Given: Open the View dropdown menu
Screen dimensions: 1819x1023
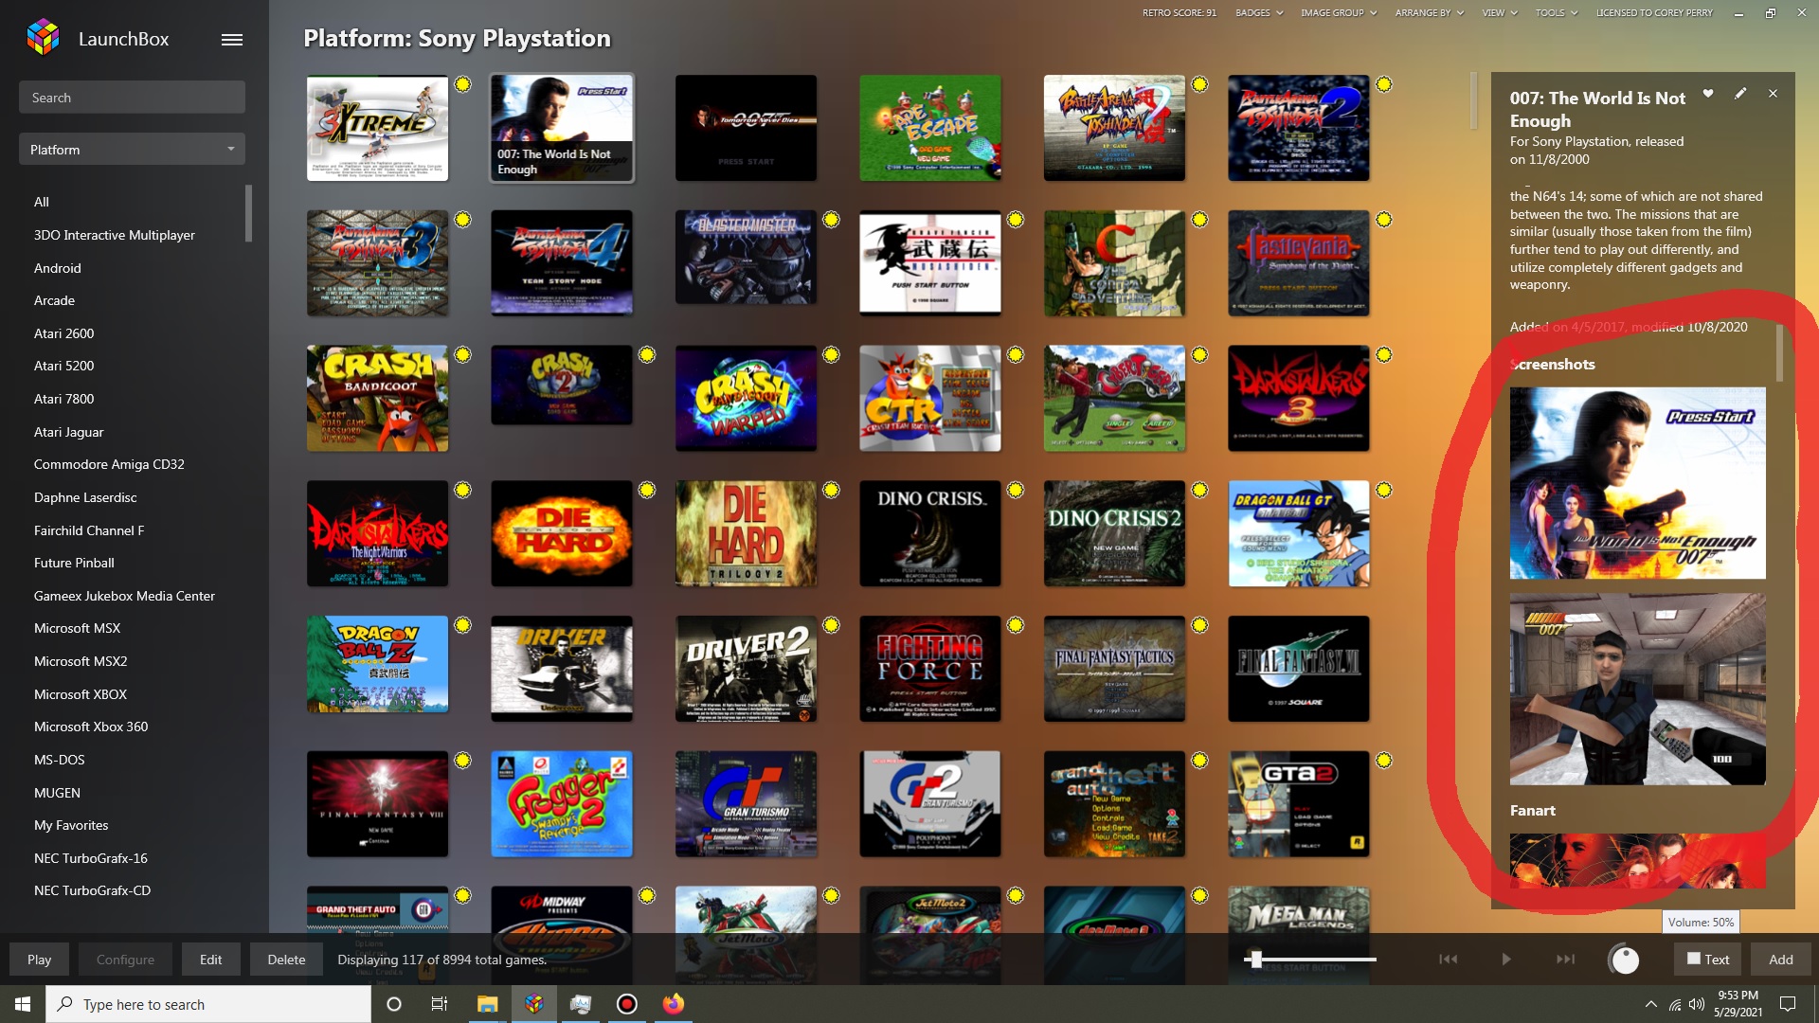Looking at the screenshot, I should 1500,13.
